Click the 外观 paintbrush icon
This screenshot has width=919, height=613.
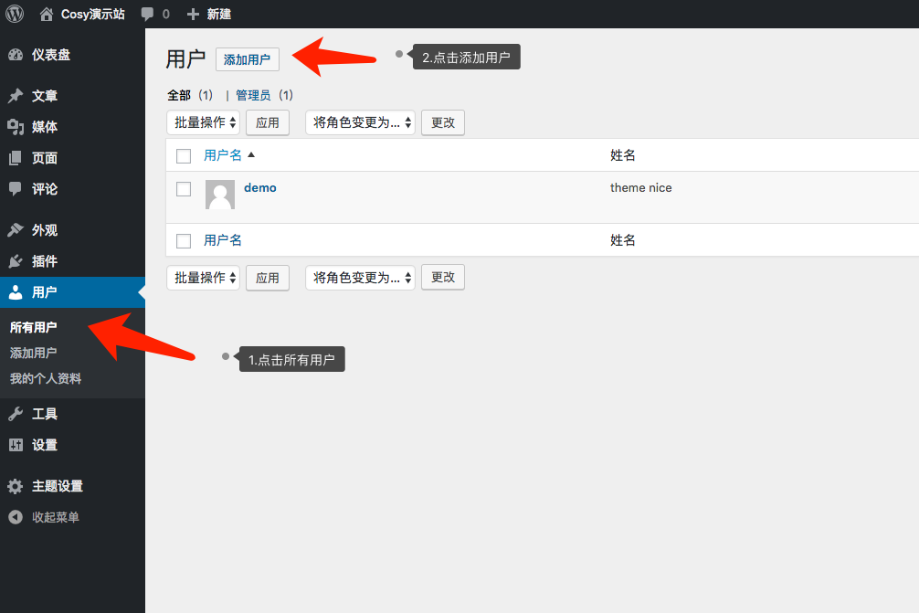[x=16, y=229]
